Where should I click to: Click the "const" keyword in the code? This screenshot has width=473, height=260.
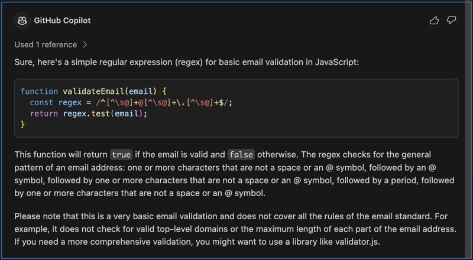(x=41, y=103)
